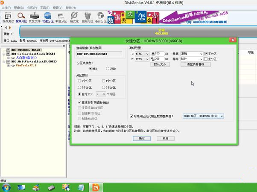The image size is (257, 192).
Task: Click the 默认大小 button
Action: pyautogui.click(x=160, y=64)
